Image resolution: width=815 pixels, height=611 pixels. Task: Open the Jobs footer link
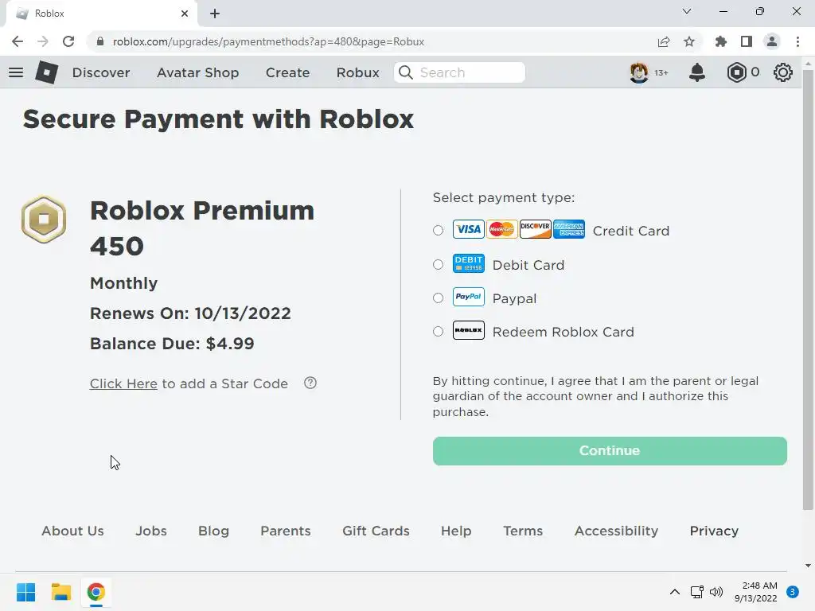point(150,531)
